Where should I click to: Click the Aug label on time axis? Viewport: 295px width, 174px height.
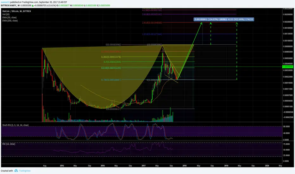point(45,166)
